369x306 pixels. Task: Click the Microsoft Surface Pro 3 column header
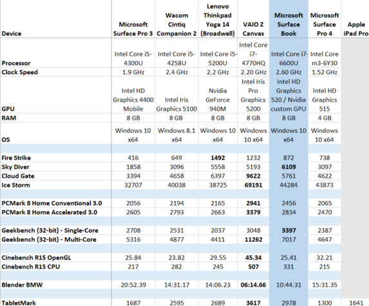(x=133, y=29)
